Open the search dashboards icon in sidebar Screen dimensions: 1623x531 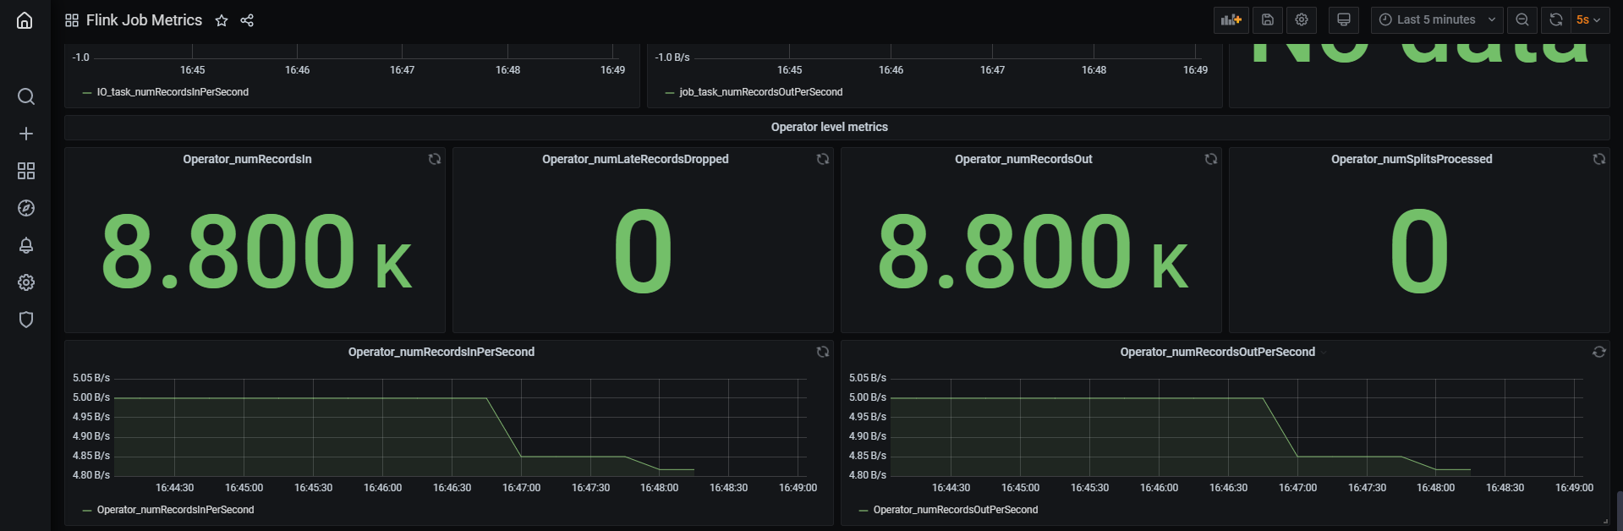pos(26,96)
